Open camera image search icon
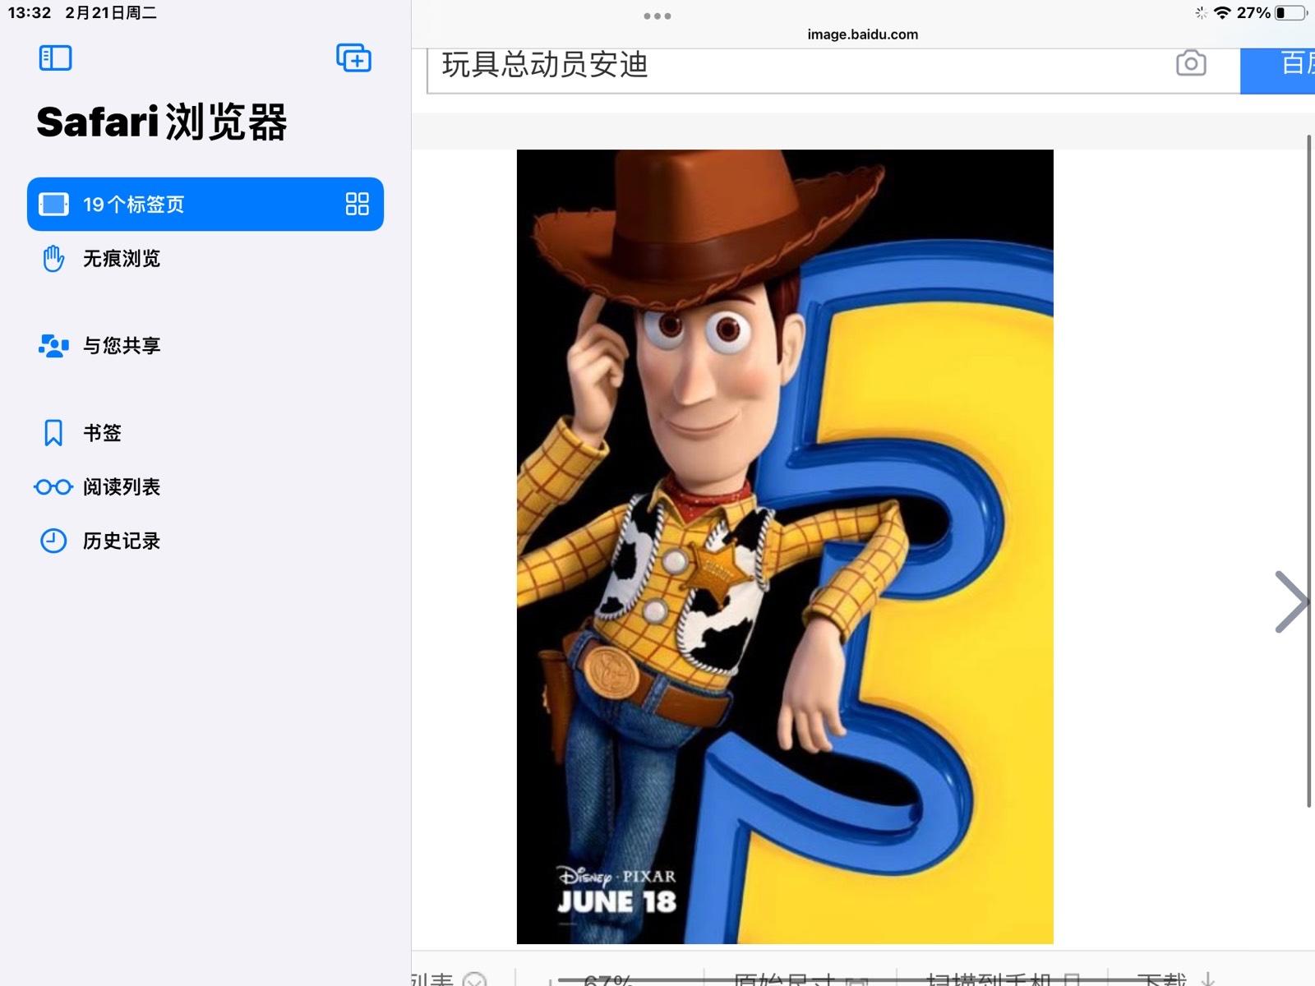This screenshot has height=986, width=1315. coord(1191,63)
